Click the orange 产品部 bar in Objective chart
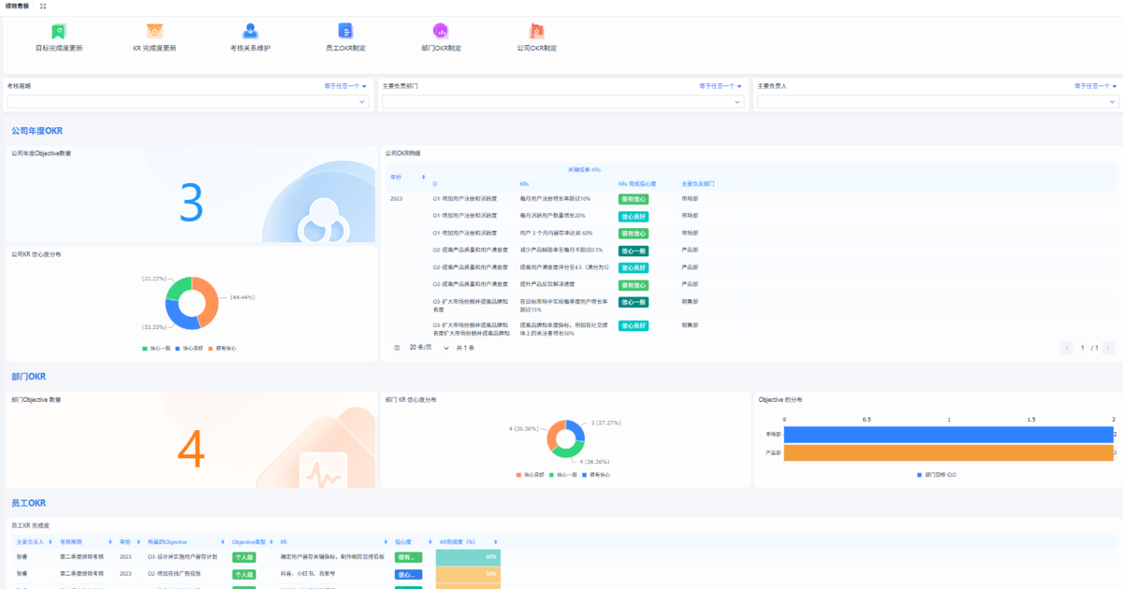Image resolution: width=1123 pixels, height=589 pixels. tap(947, 453)
